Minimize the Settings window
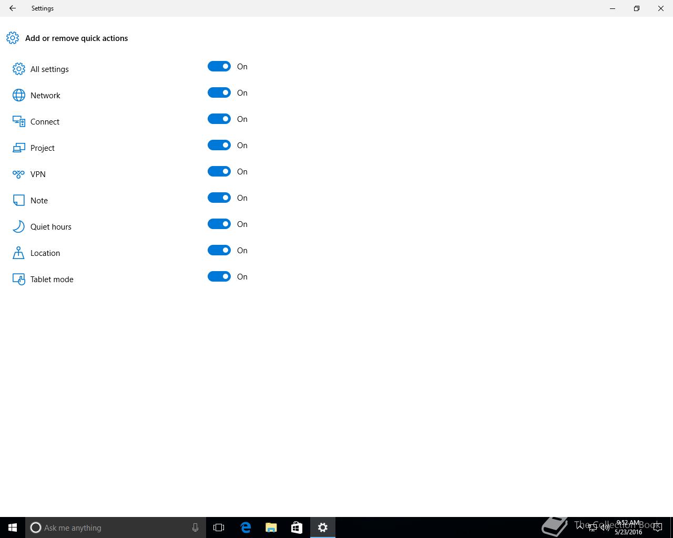This screenshot has width=673, height=538. point(613,8)
